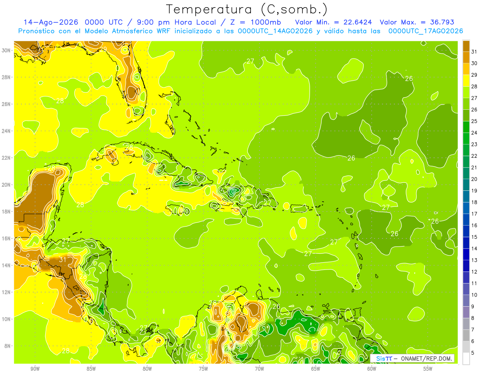485x374 pixels.
Task: Click the '18N' latitude axis label
Action: click(x=6, y=211)
